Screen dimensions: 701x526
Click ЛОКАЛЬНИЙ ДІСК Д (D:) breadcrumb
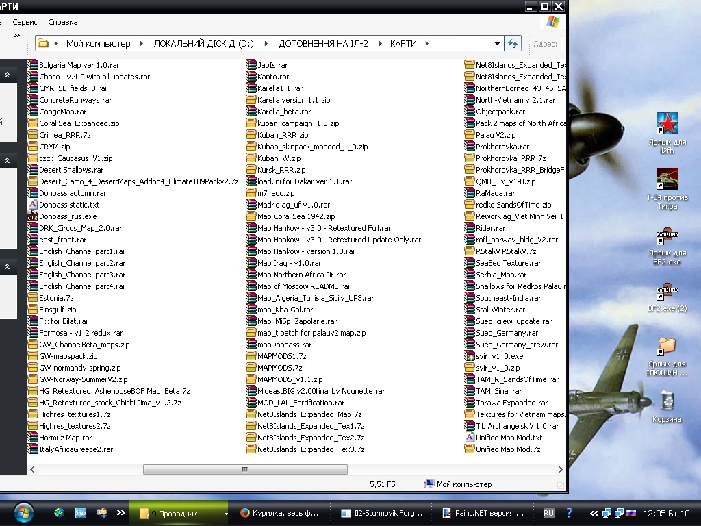coord(203,43)
